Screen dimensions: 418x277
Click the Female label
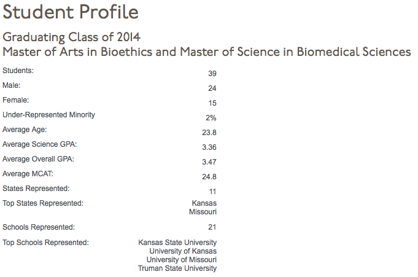[x=16, y=100]
